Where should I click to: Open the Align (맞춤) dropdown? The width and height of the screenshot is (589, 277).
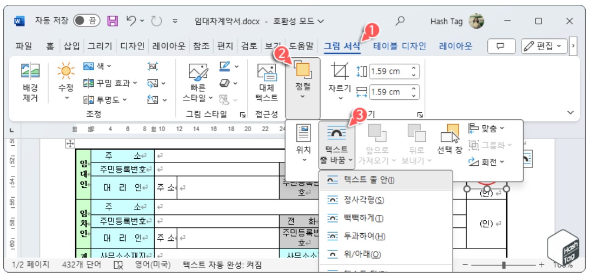click(486, 129)
